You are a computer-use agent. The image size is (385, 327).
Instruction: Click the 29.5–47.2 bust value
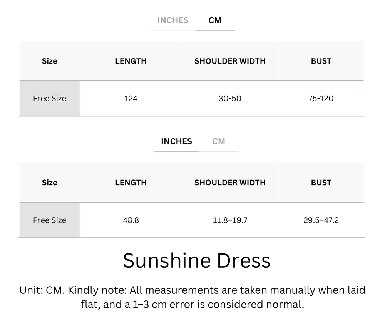(321, 220)
